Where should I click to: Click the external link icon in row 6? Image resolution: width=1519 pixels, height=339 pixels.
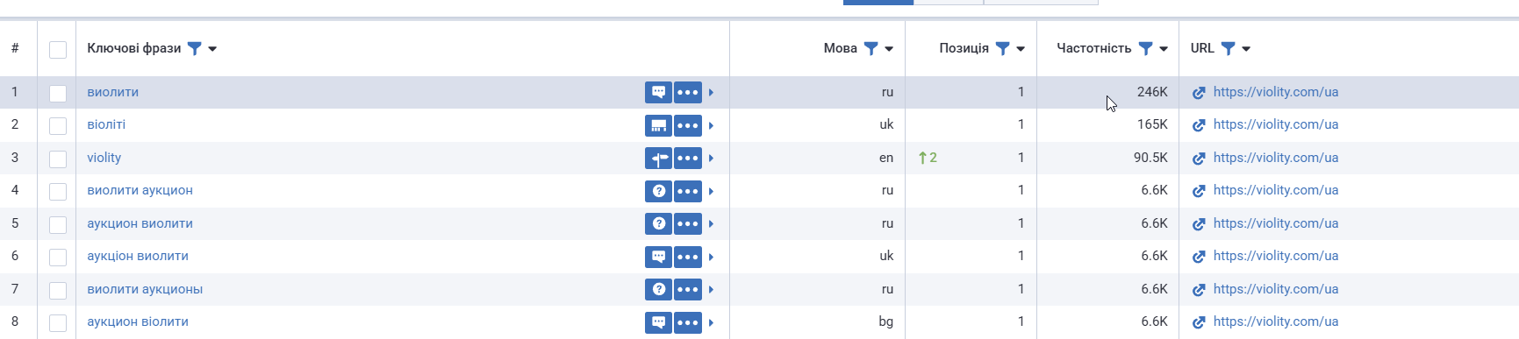pyautogui.click(x=1199, y=257)
